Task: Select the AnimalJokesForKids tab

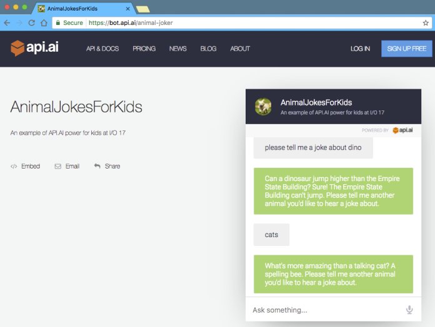Action: point(84,9)
